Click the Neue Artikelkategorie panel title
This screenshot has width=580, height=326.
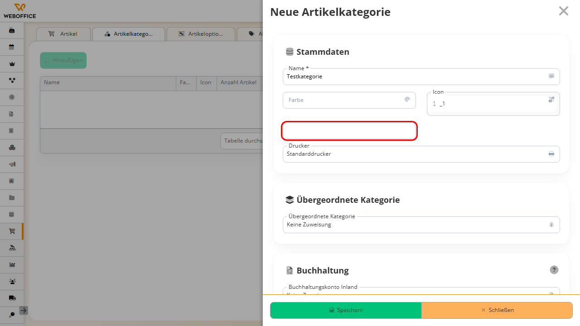pos(330,12)
